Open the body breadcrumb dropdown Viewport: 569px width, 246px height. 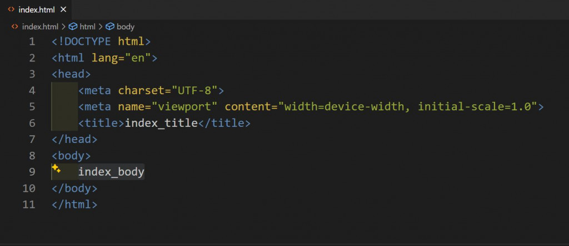[125, 26]
